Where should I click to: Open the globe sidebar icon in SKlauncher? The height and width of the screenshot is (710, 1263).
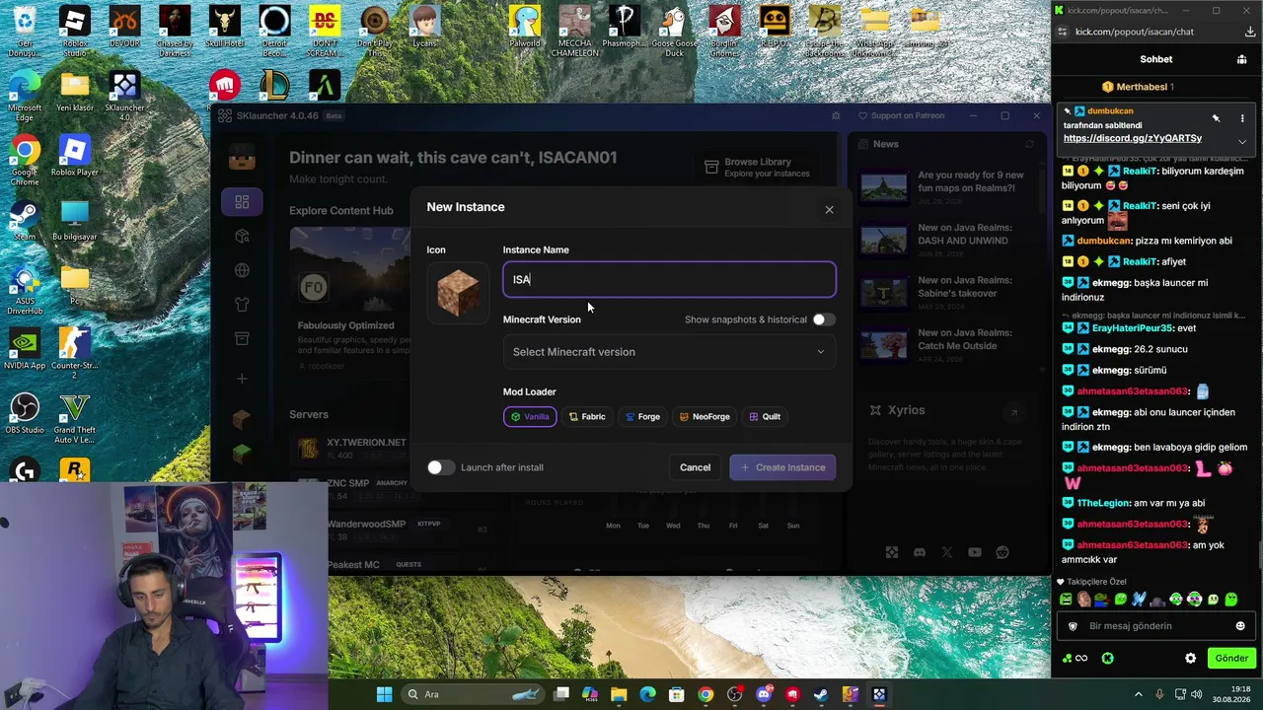242,270
